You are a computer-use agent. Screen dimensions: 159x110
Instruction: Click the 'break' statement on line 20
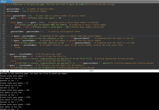[x=18, y=47]
